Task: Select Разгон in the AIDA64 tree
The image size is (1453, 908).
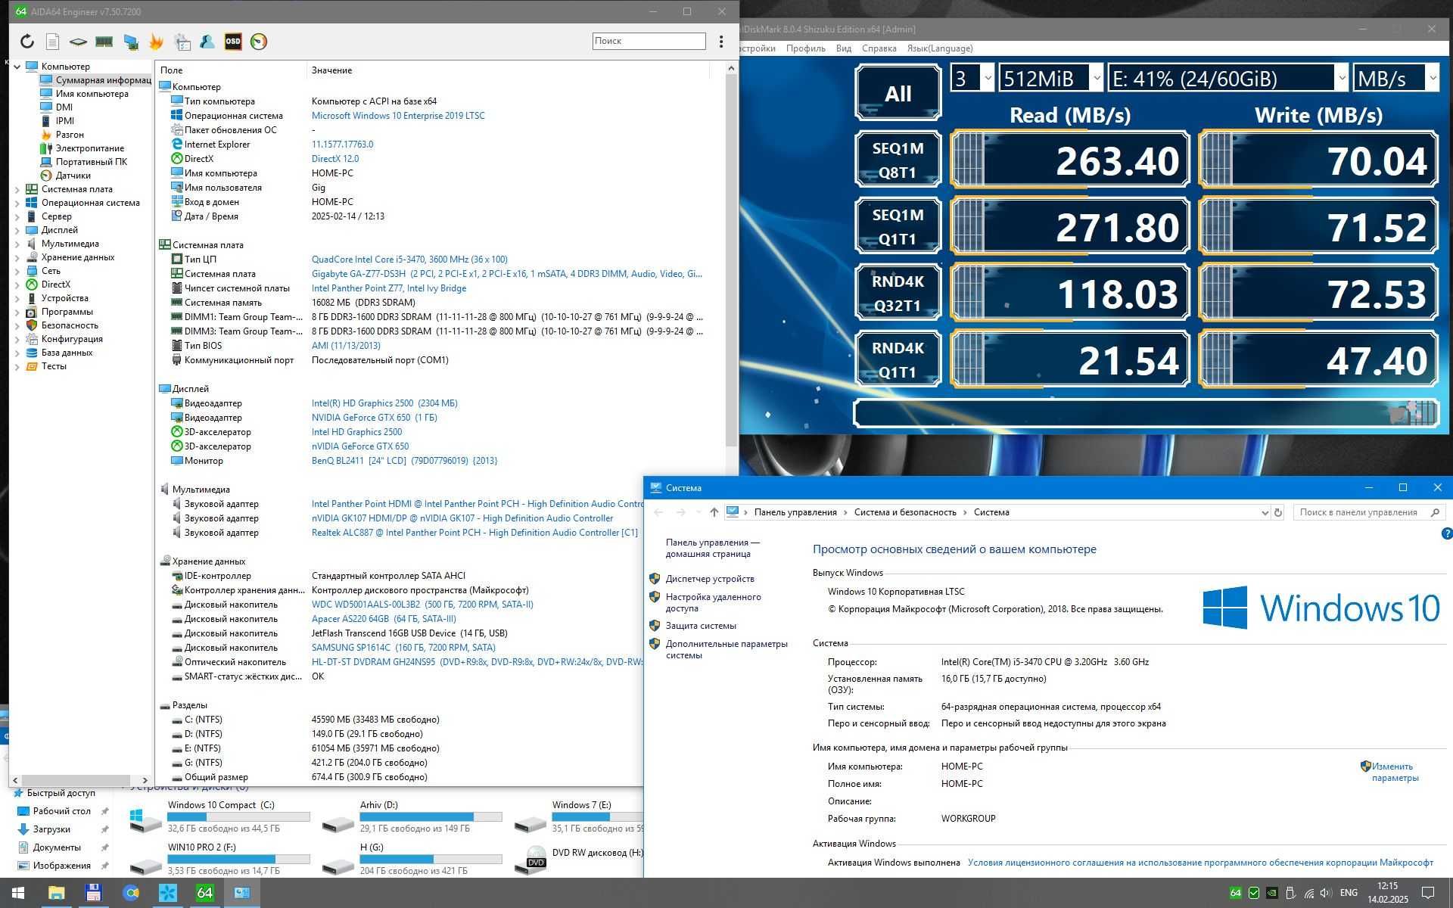Action: pos(70,135)
